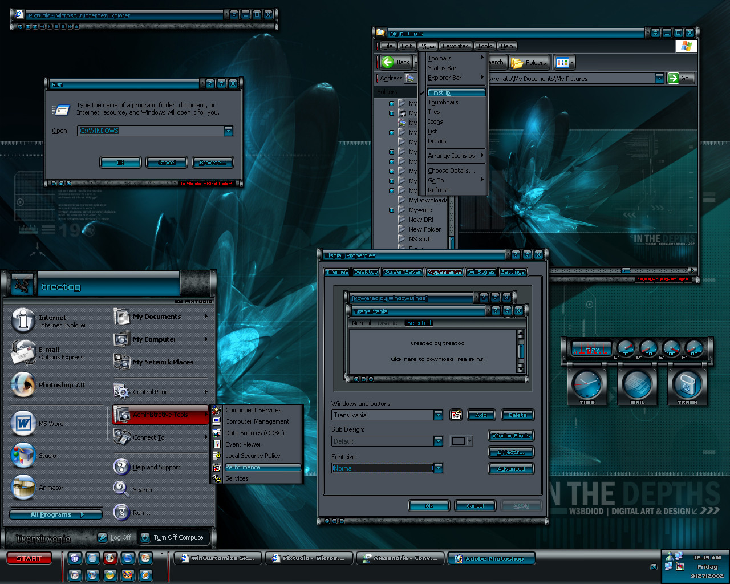This screenshot has width=730, height=584.
Task: Launch Photoshop 7.0 from its Start menu icon
Action: pyautogui.click(x=23, y=384)
